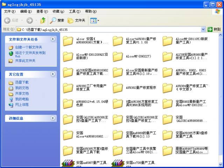Select the 安国sc708量产工具 archive icon
Viewport: 224px width, 168px height.
point(118,163)
